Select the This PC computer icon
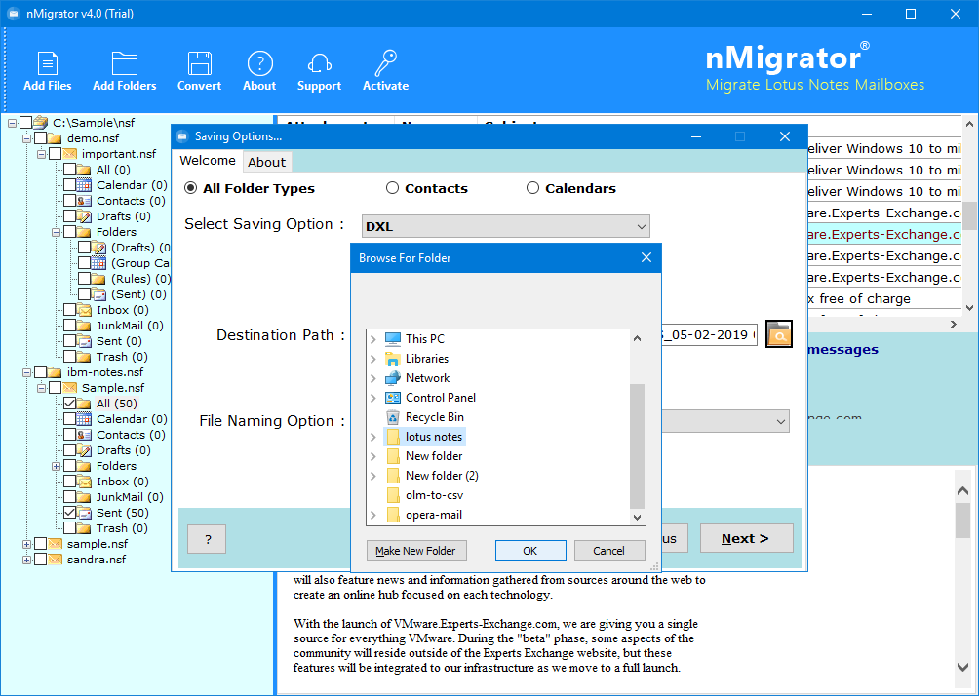Image resolution: width=979 pixels, height=696 pixels. (393, 339)
